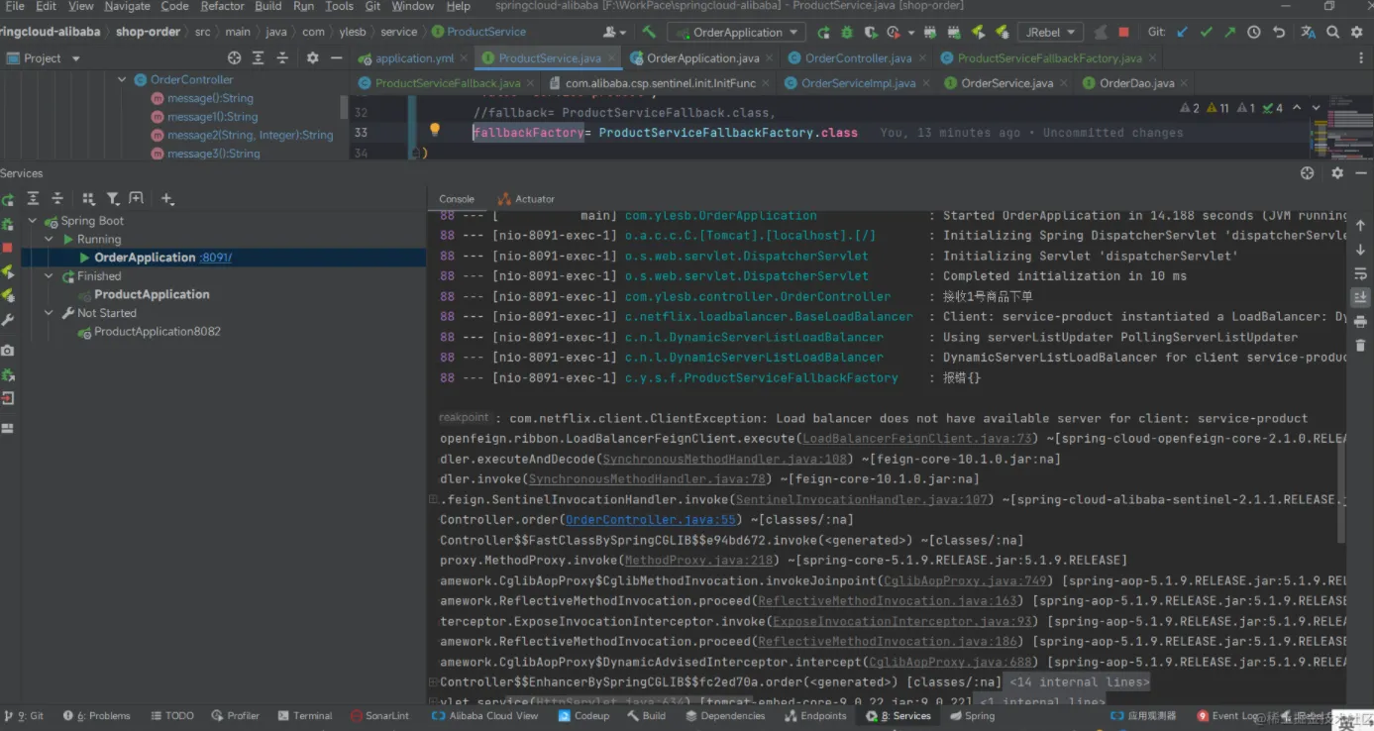Click Collapse All icon in Services toolbar
The image size is (1374, 731).
coord(57,198)
